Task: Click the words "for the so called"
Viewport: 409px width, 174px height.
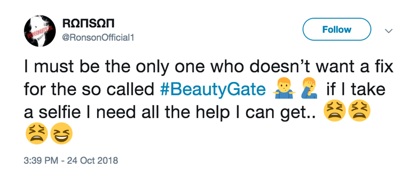Action: coord(90,89)
